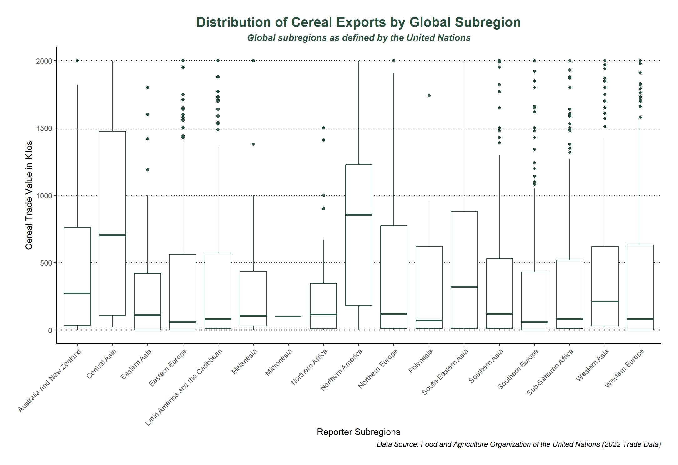Click the 'Data Source' caption text

(x=519, y=444)
